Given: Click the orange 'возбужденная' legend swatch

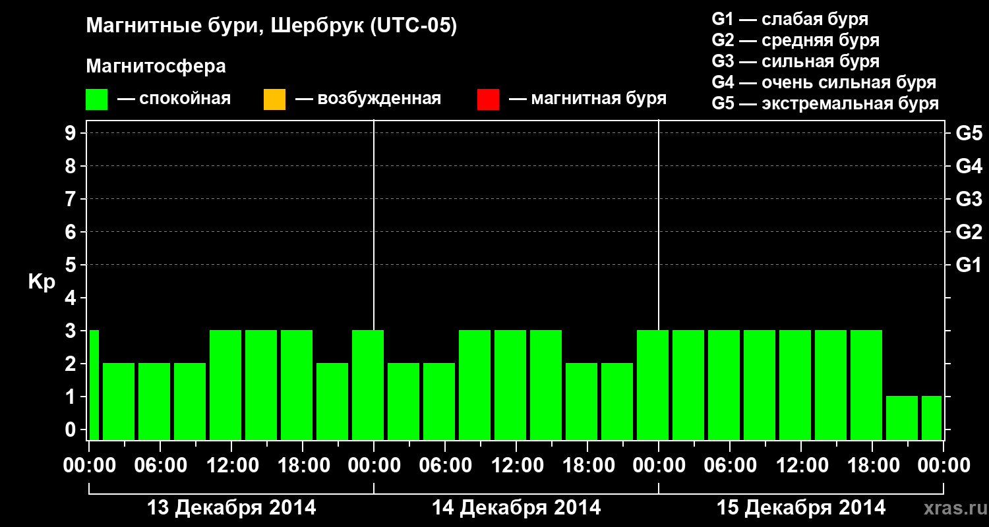Looking at the screenshot, I should click(x=274, y=99).
